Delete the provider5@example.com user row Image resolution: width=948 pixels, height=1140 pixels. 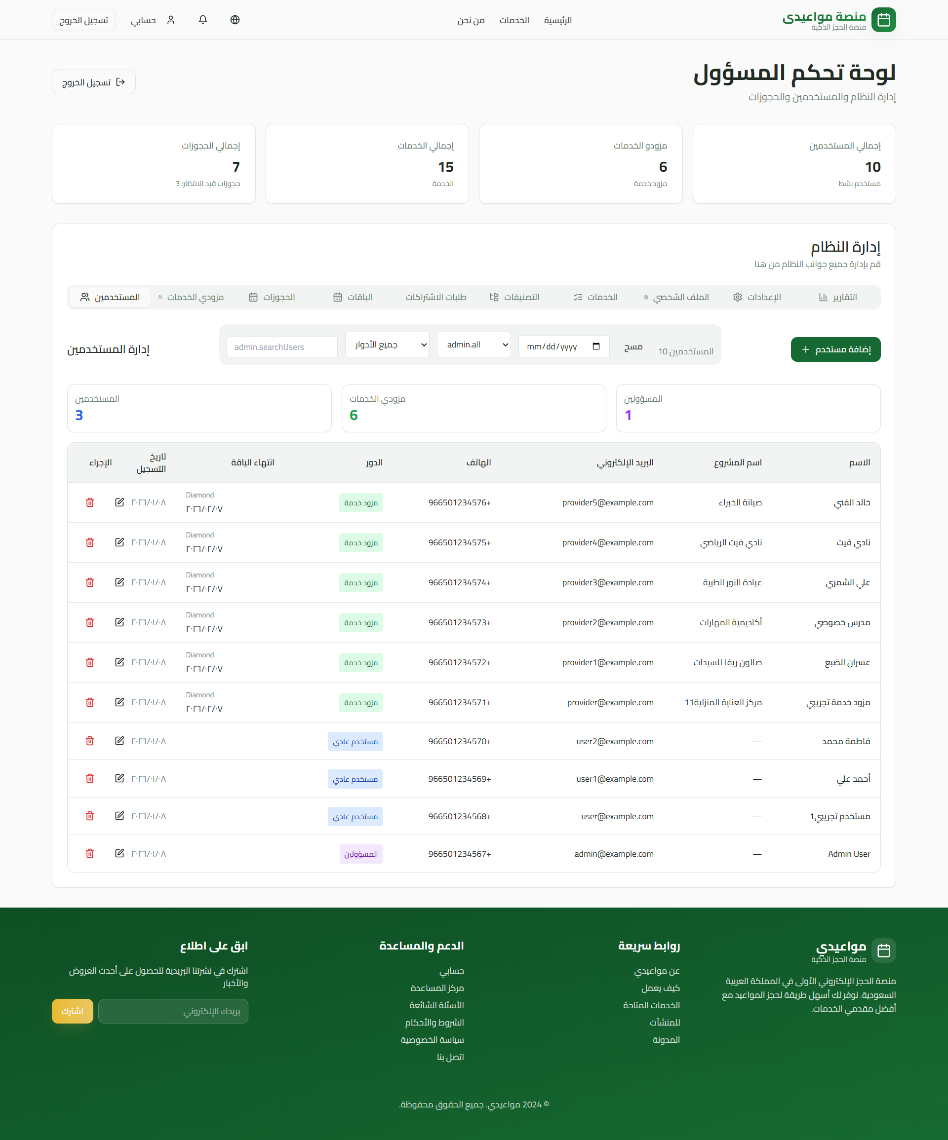pyautogui.click(x=90, y=503)
